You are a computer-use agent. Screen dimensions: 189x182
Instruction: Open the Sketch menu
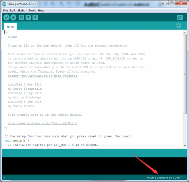click(x=22, y=11)
